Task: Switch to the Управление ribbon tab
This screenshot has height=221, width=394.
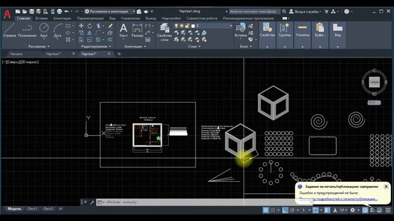Action: tap(130, 18)
